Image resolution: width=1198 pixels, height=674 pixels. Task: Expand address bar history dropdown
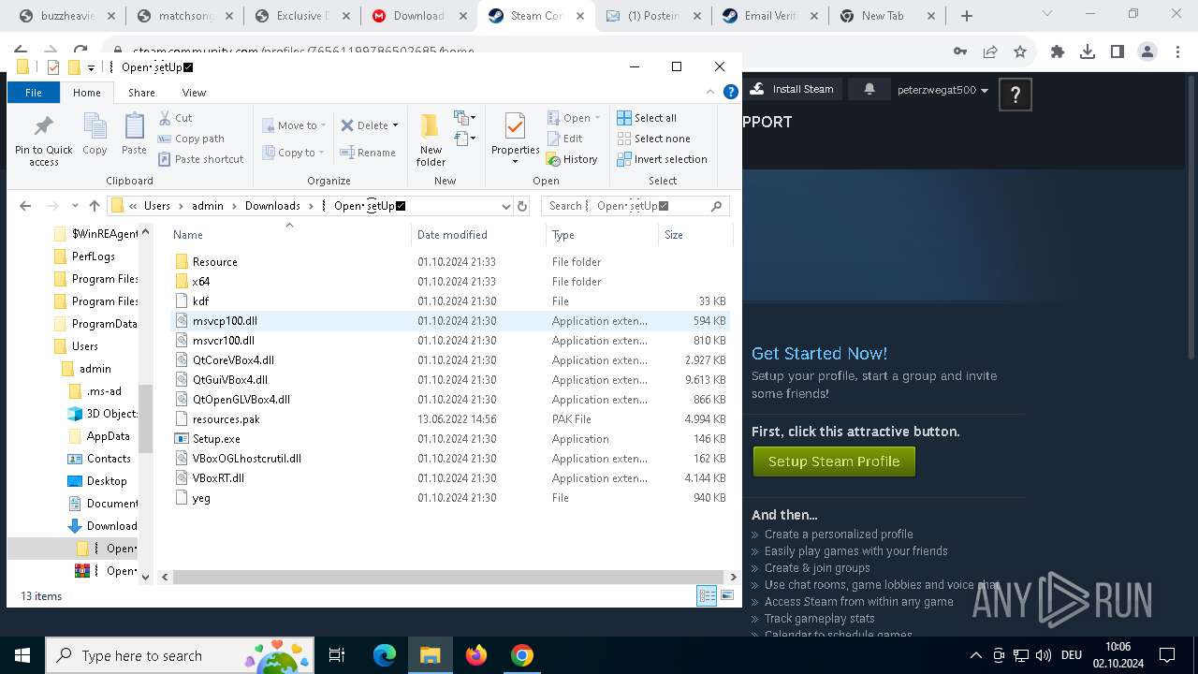pyautogui.click(x=506, y=206)
